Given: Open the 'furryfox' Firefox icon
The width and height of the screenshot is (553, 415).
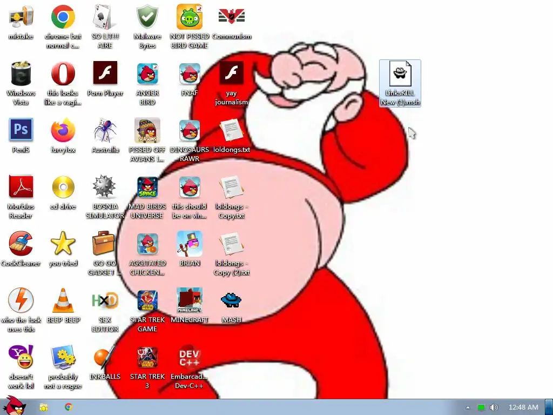Looking at the screenshot, I should point(63,130).
